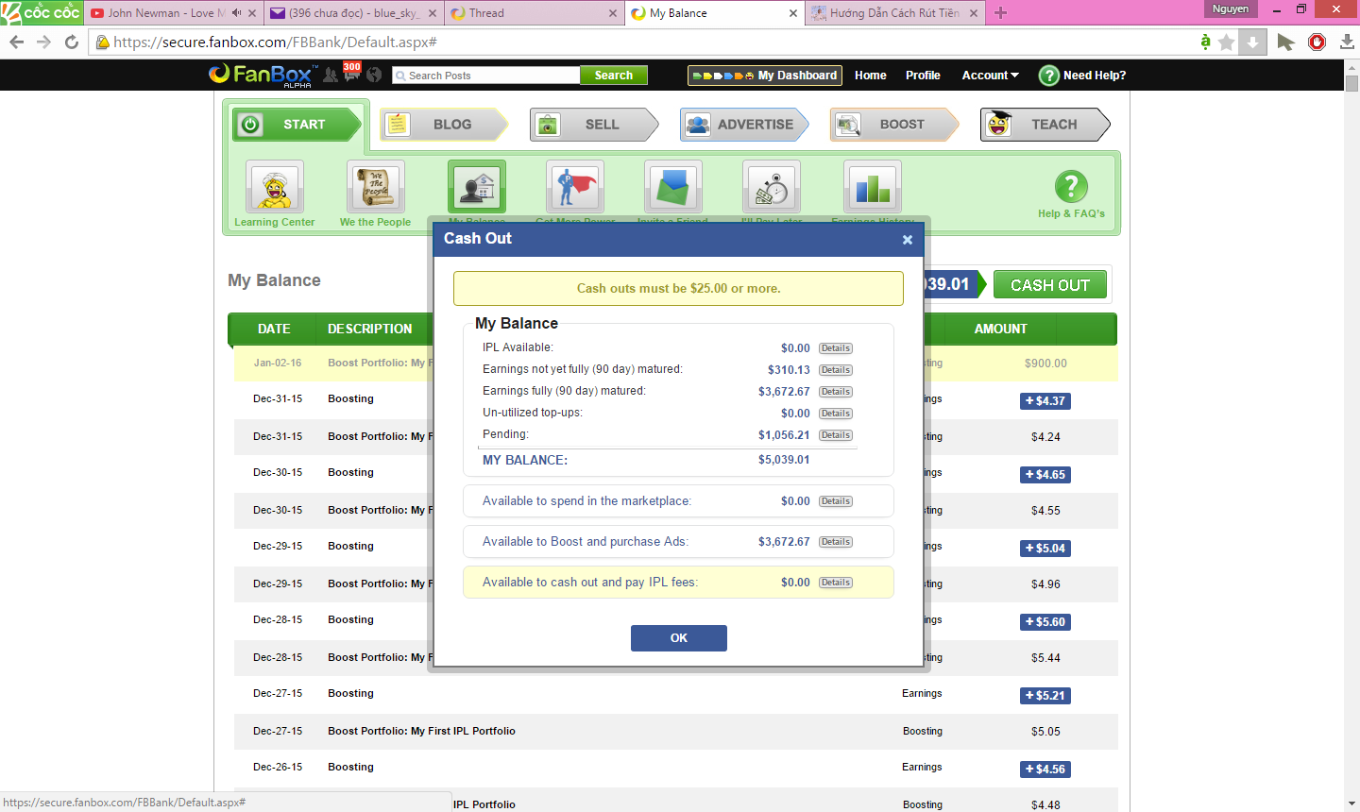Show Details for marketplace spending balance

point(836,501)
